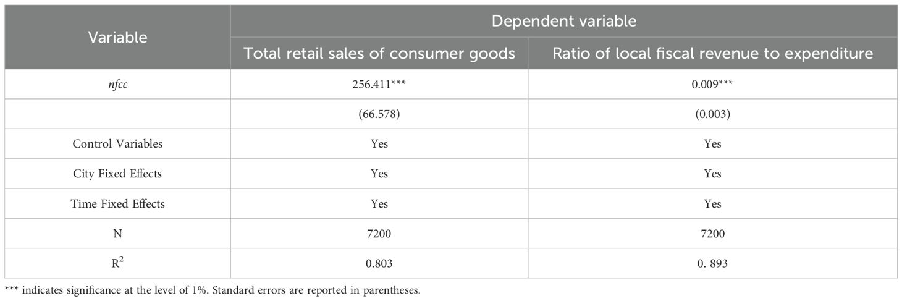902x301 pixels.
Task: Click the 7200 value under fiscal ratio column
Action: click(712, 234)
